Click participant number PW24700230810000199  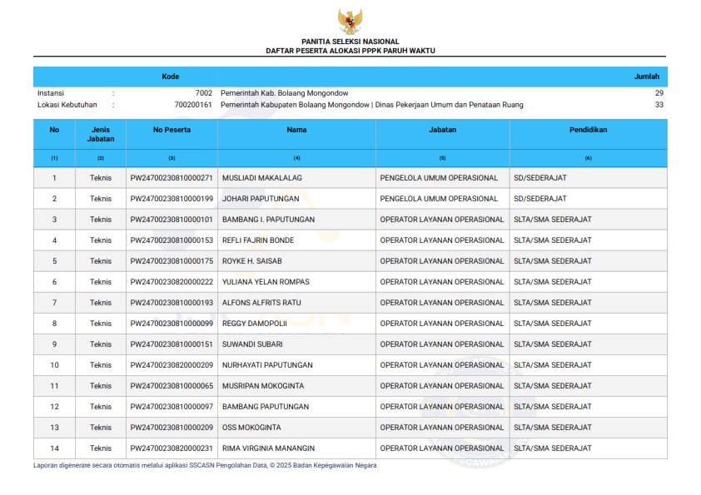(x=172, y=199)
